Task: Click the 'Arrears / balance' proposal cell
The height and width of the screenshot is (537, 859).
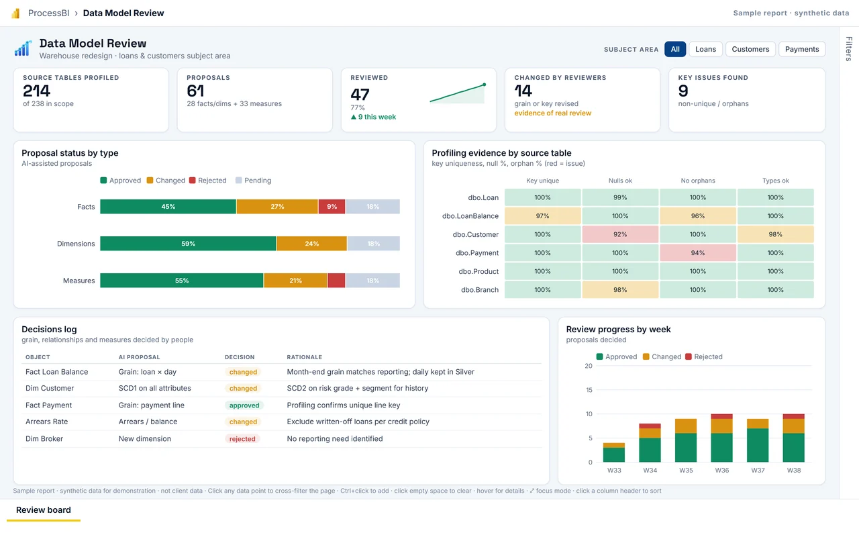Action: tap(148, 422)
